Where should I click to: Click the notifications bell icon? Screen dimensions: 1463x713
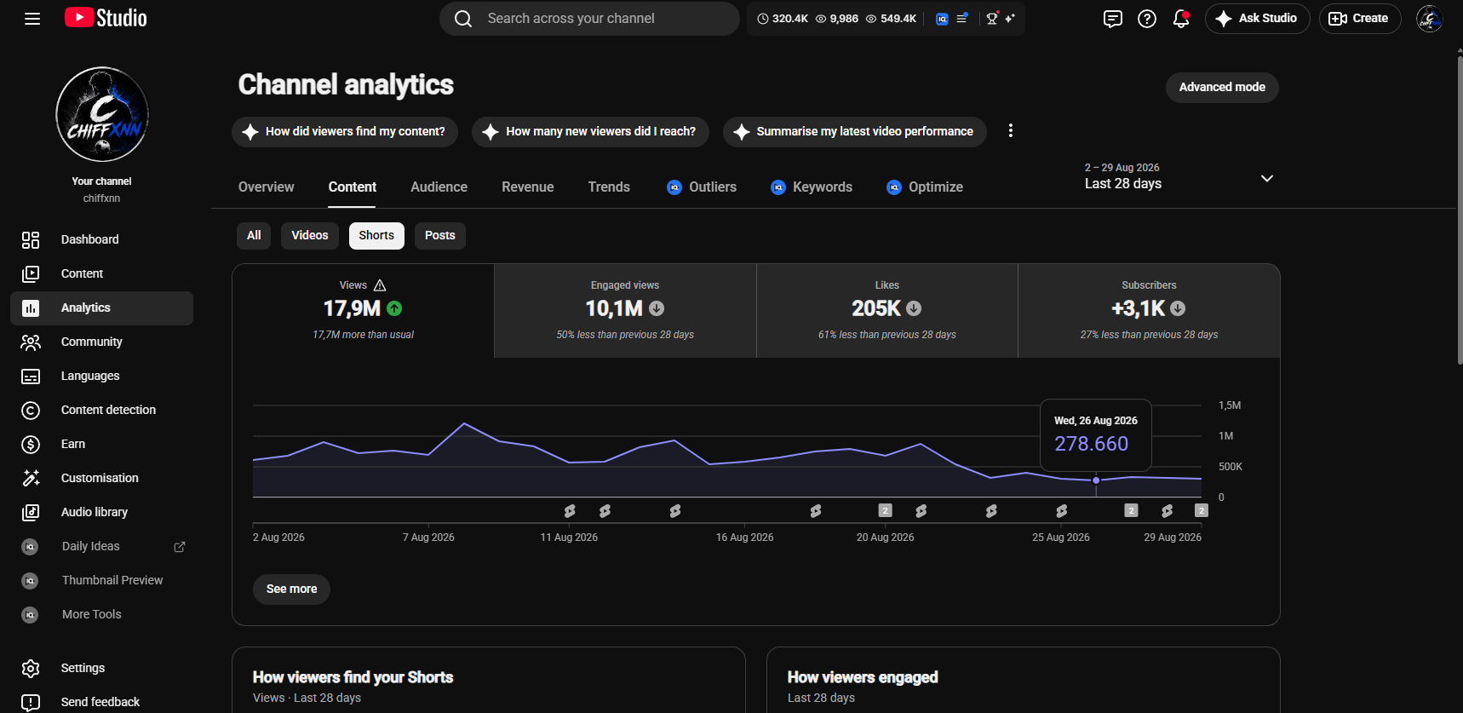1181,19
